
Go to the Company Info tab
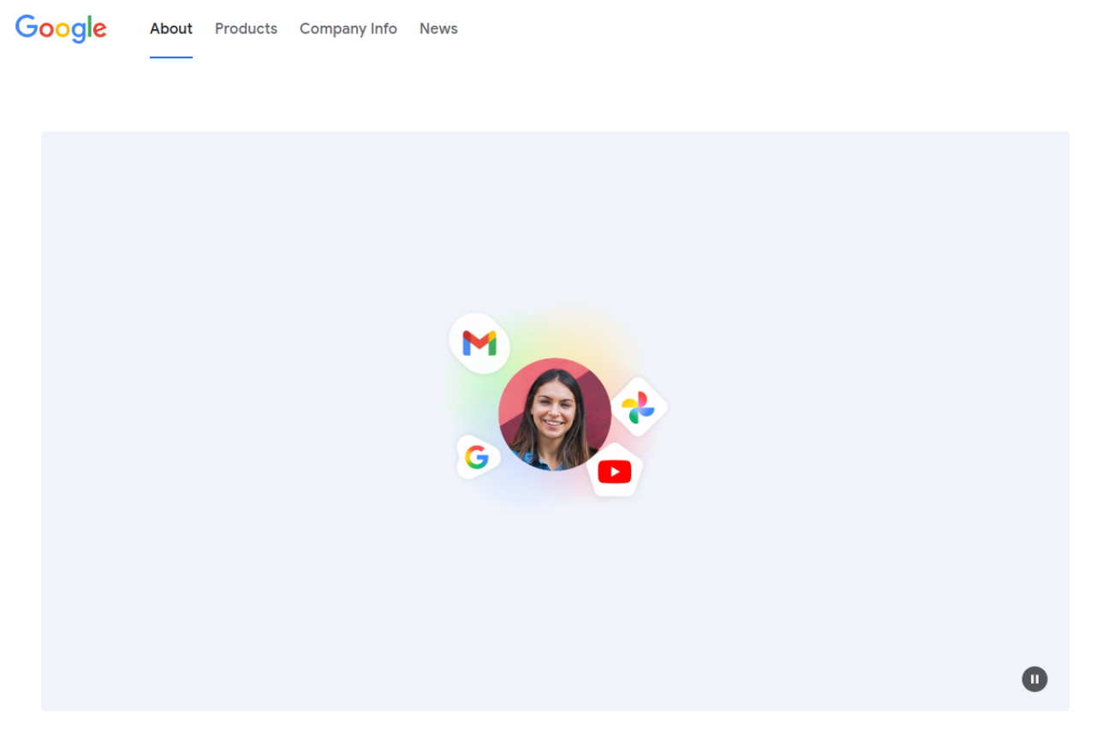[x=348, y=28]
